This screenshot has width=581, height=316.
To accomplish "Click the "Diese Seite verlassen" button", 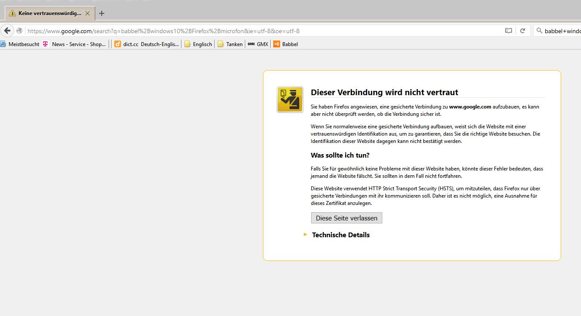I will click(347, 218).
